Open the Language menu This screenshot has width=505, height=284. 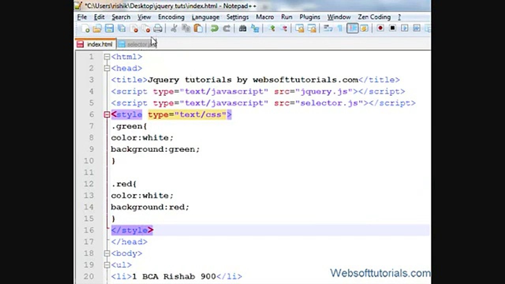[x=206, y=17]
